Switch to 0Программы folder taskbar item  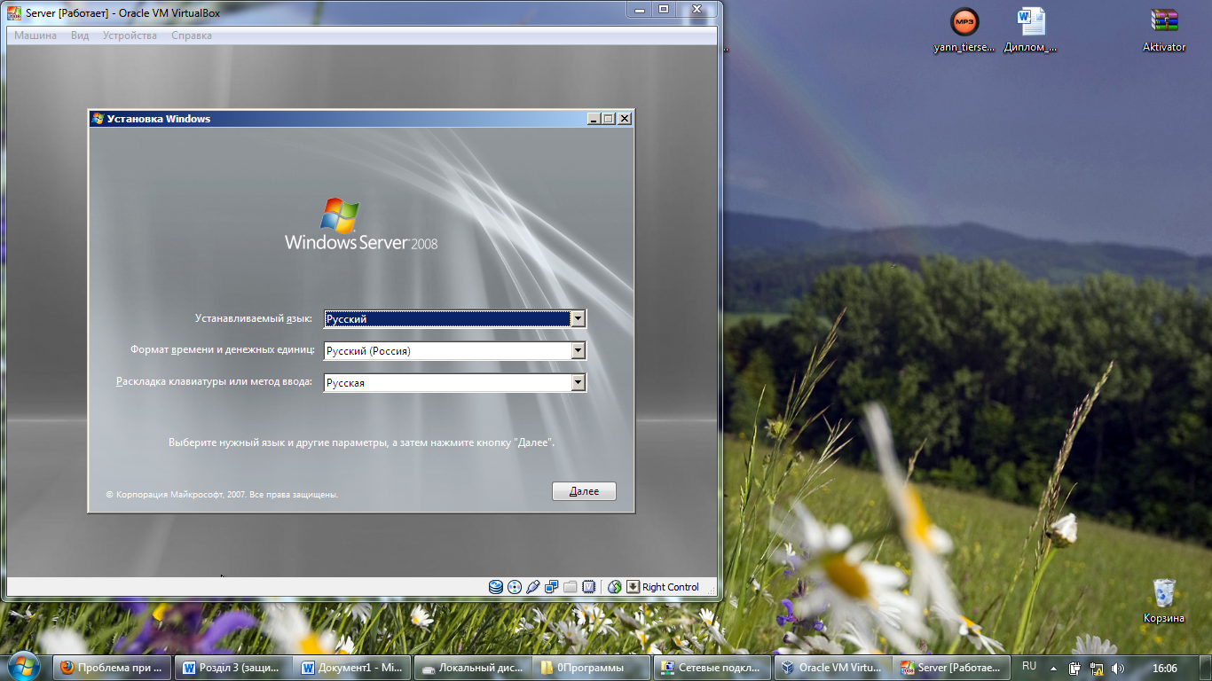coord(592,668)
